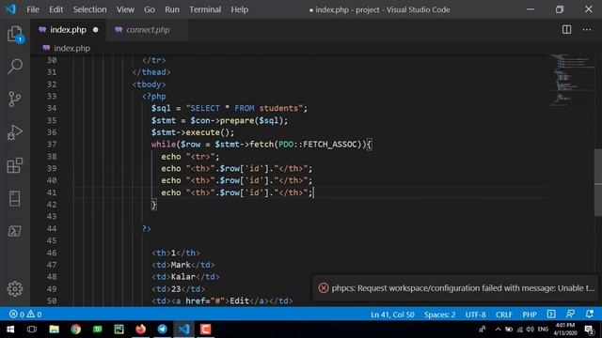Open the Windows Start menu
602x338 pixels.
tap(10, 330)
